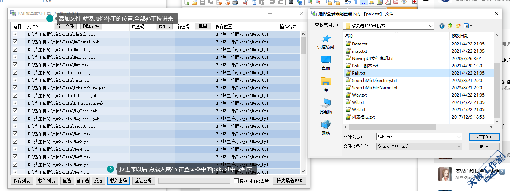Expand the 查找范围 folder dropdown

pyautogui.click(x=431, y=26)
